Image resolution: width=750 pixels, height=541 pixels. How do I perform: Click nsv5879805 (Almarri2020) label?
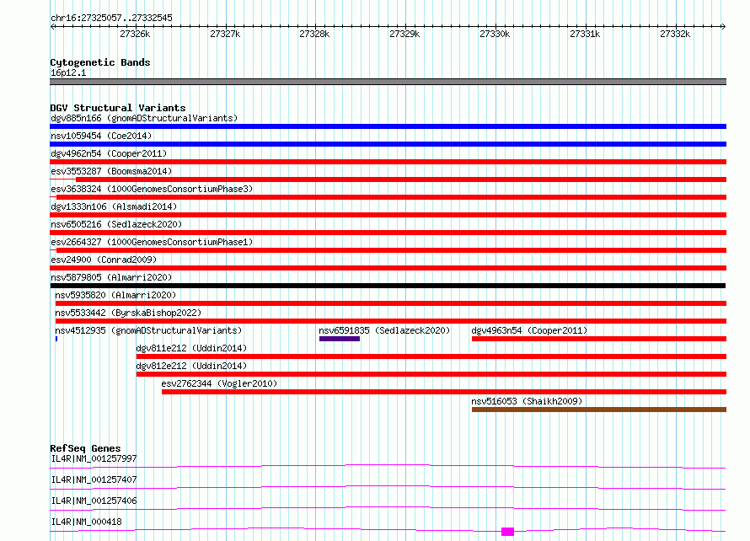(x=111, y=277)
